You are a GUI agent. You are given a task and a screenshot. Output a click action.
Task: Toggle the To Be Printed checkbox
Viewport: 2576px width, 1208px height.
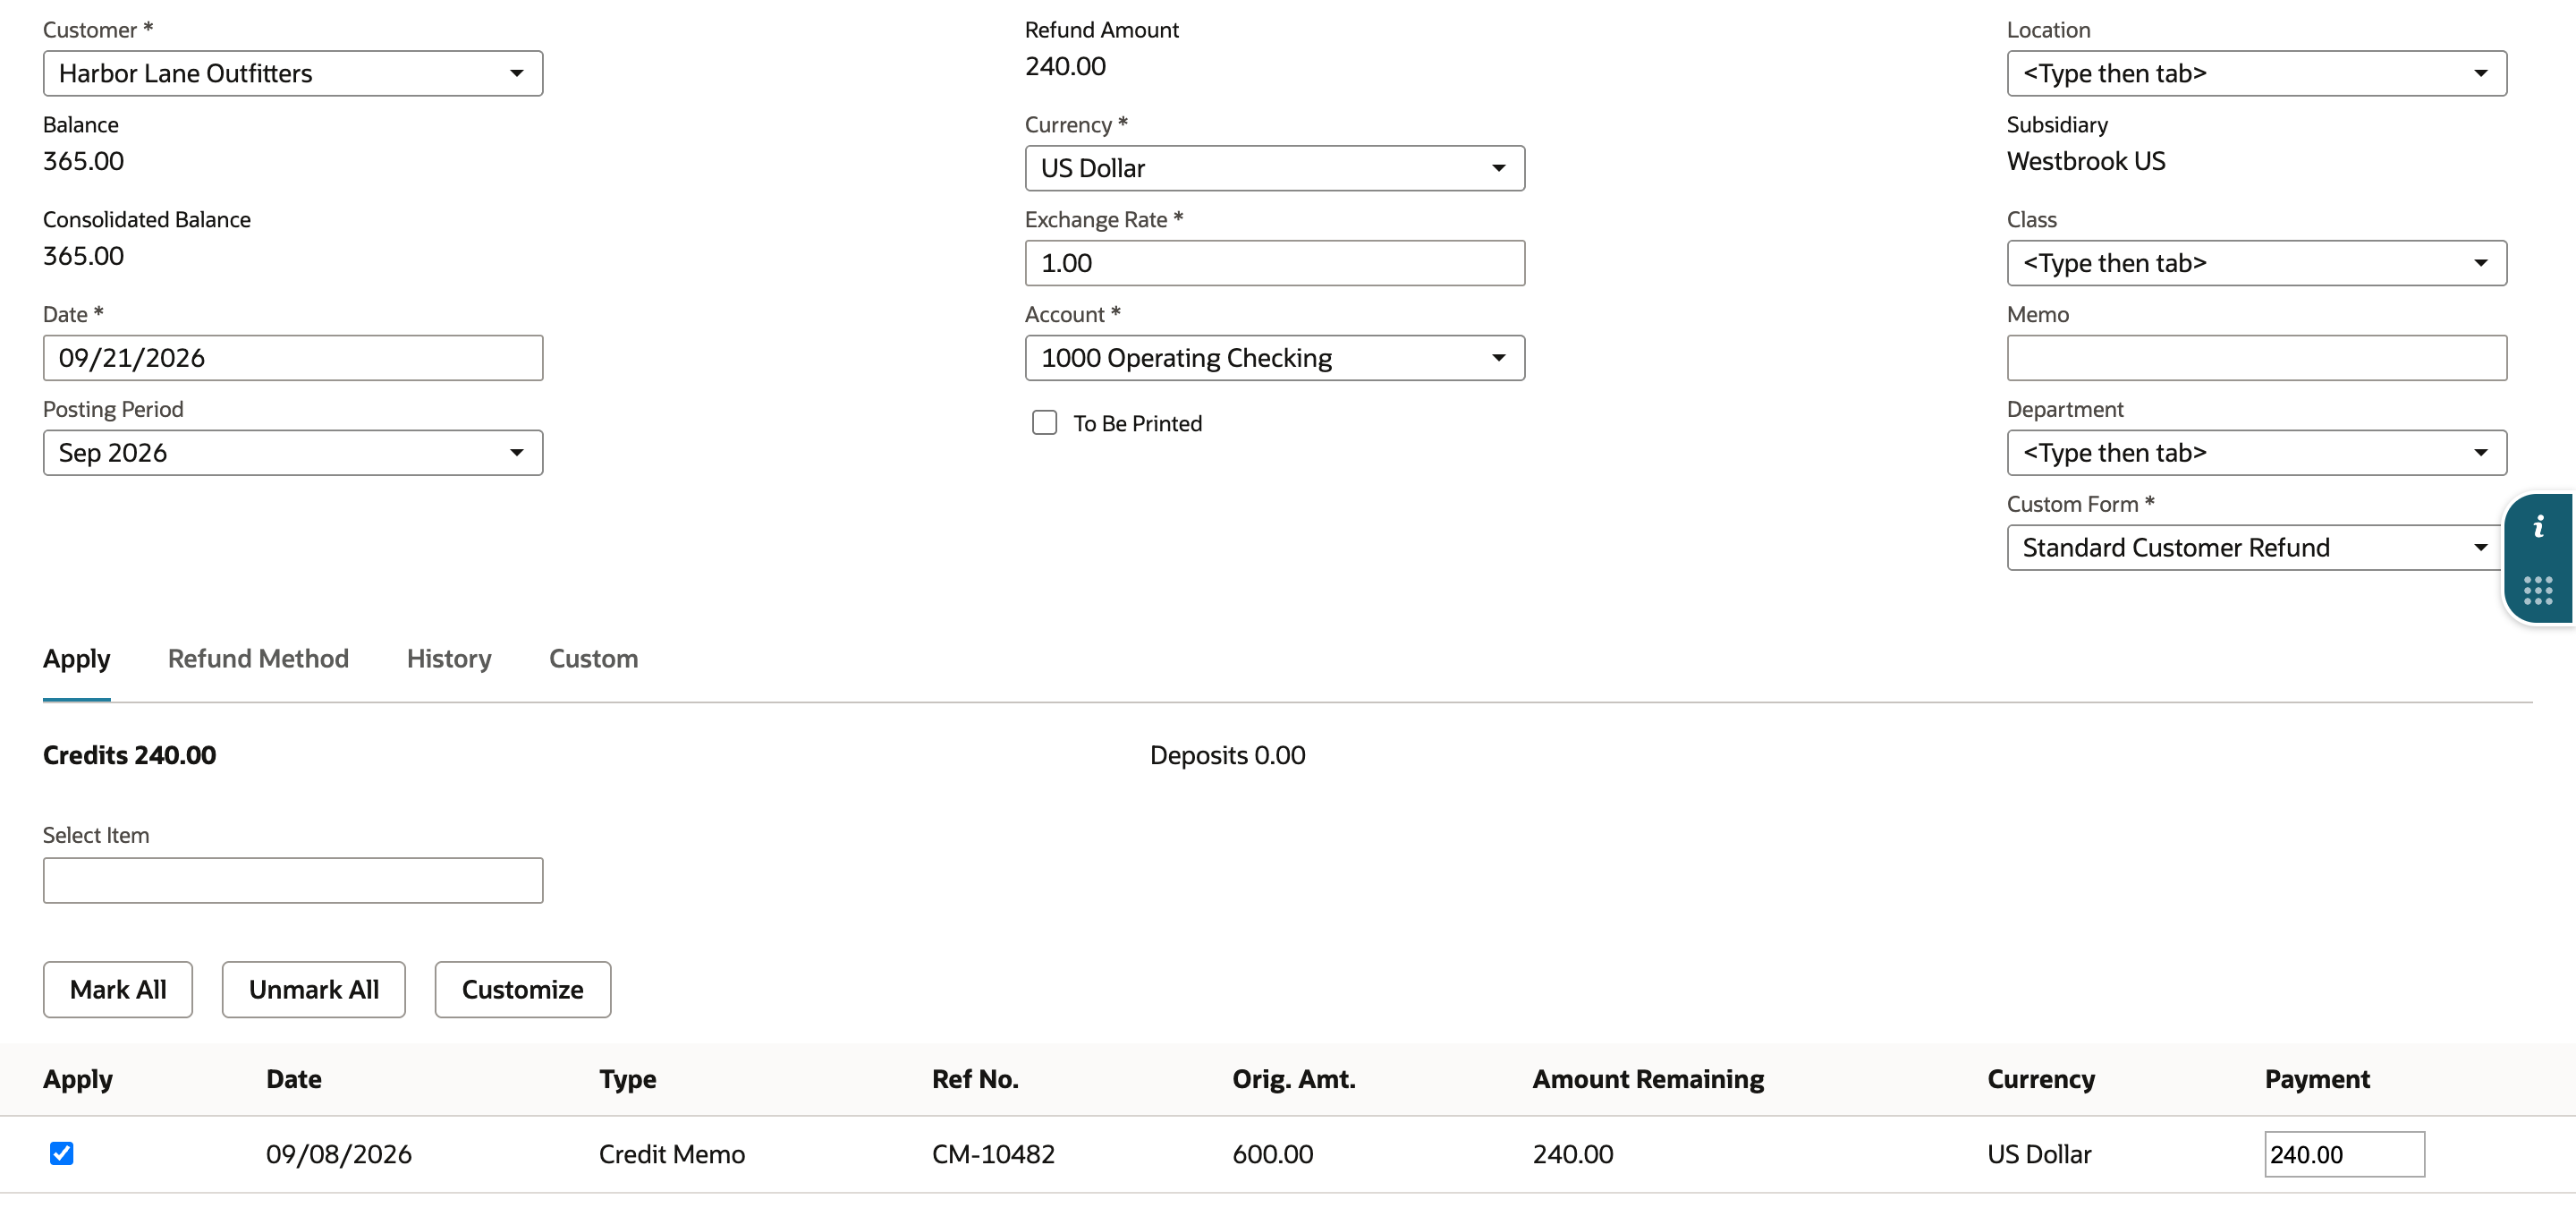(1044, 423)
